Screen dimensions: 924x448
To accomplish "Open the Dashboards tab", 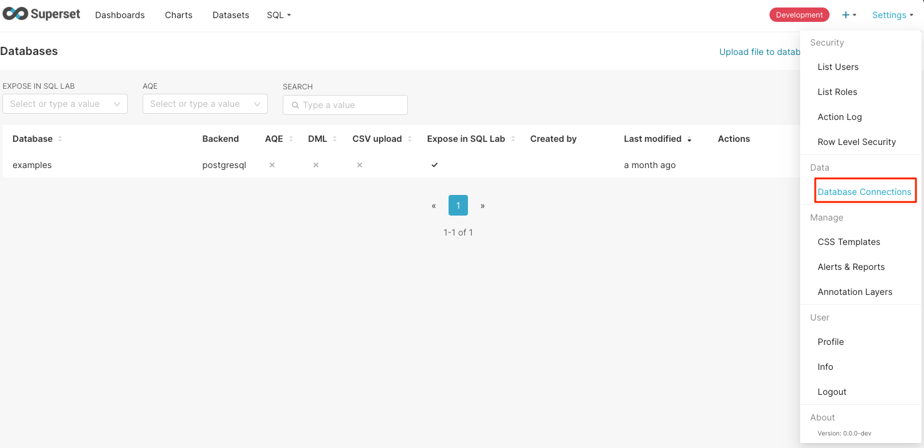I will (x=119, y=15).
